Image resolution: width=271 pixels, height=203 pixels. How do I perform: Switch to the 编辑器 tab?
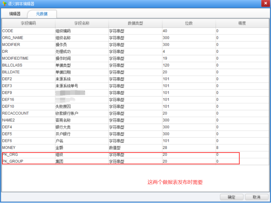click(15, 14)
